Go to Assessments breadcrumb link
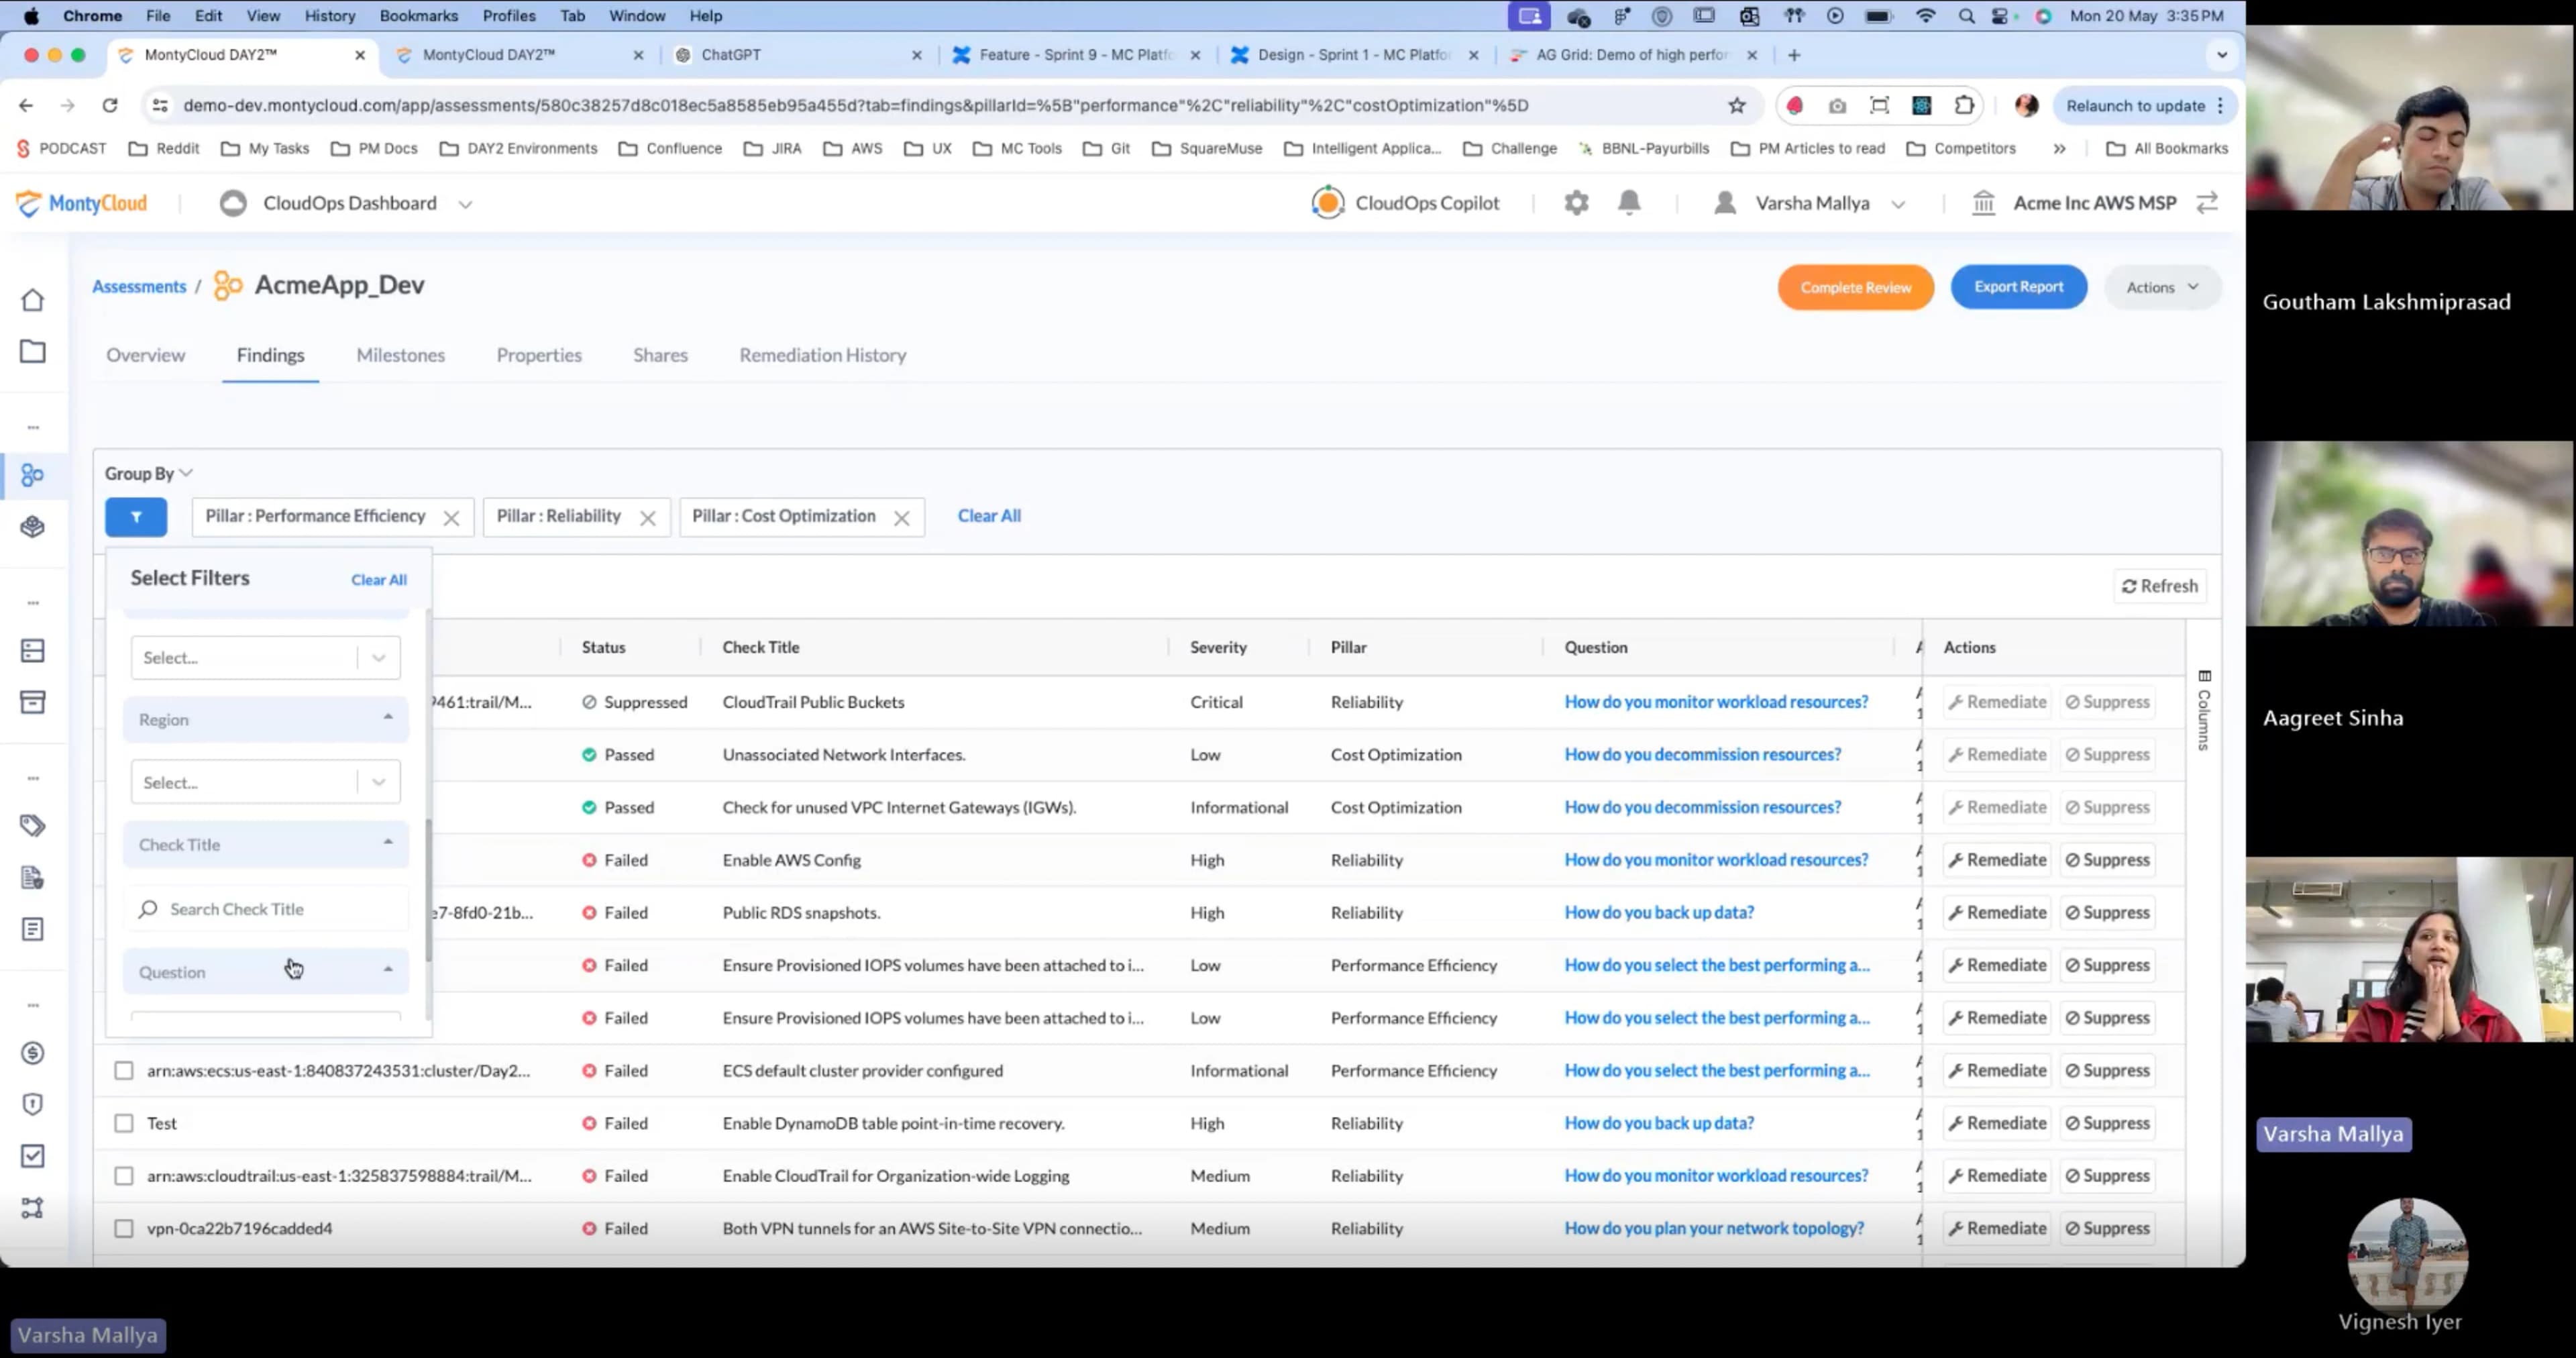 [x=139, y=287]
